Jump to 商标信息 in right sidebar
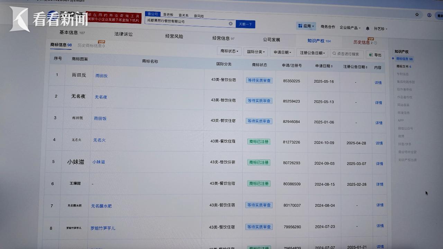Image resolution: width=443 pixels, height=249 pixels. click(x=404, y=59)
